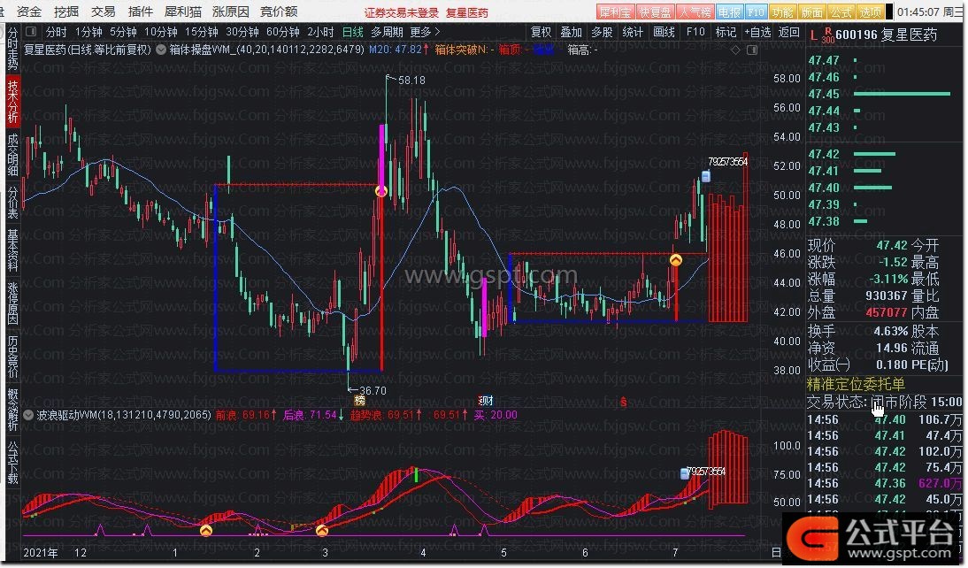Screen dimensions: 968x568
Task: Toggle the small panel icon before 分时
Action: [32, 32]
